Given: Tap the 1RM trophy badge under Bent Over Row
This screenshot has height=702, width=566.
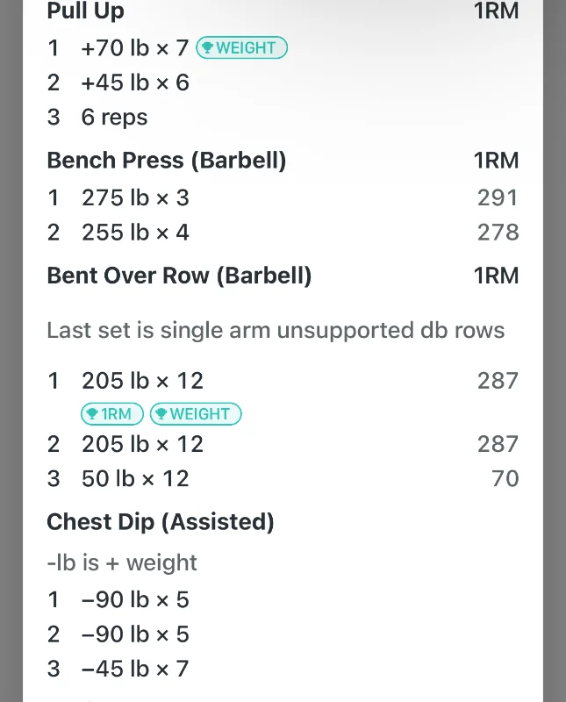Looking at the screenshot, I should tap(112, 413).
